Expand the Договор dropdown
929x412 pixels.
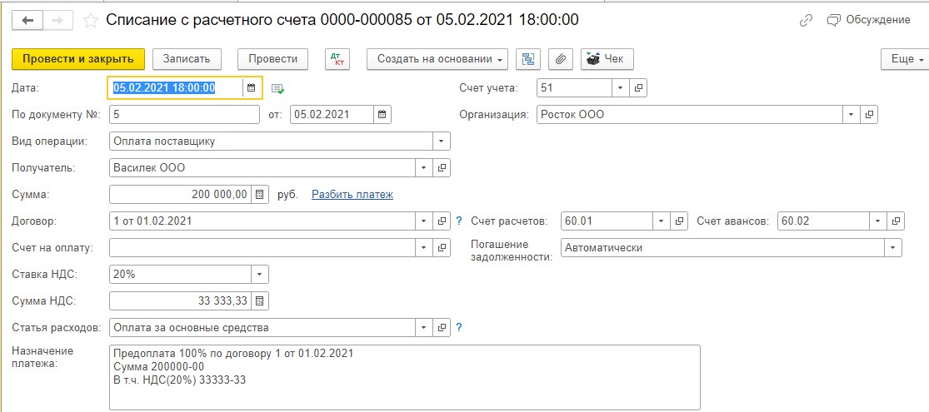tap(423, 221)
